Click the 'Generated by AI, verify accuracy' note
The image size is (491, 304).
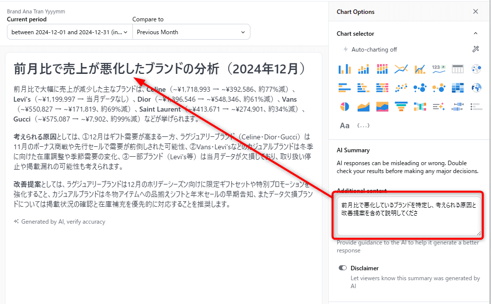60,222
